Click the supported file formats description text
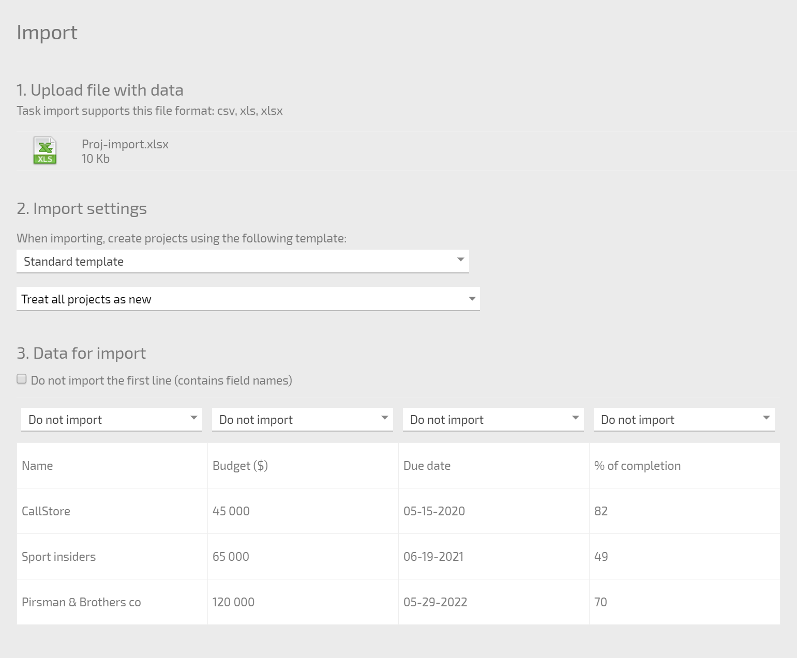This screenshot has height=658, width=797. pos(149,111)
